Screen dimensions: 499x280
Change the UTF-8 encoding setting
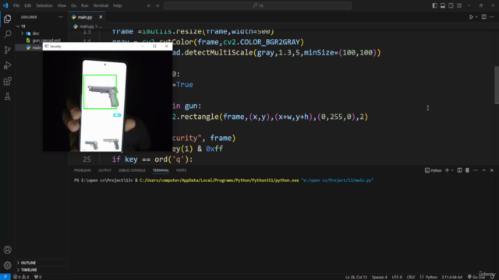tap(397, 277)
